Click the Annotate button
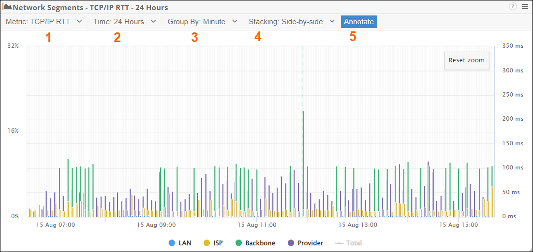 pyautogui.click(x=358, y=22)
